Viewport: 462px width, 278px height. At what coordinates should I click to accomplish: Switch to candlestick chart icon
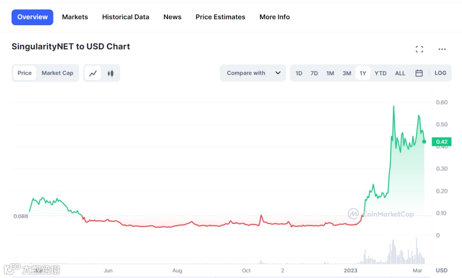tap(110, 73)
